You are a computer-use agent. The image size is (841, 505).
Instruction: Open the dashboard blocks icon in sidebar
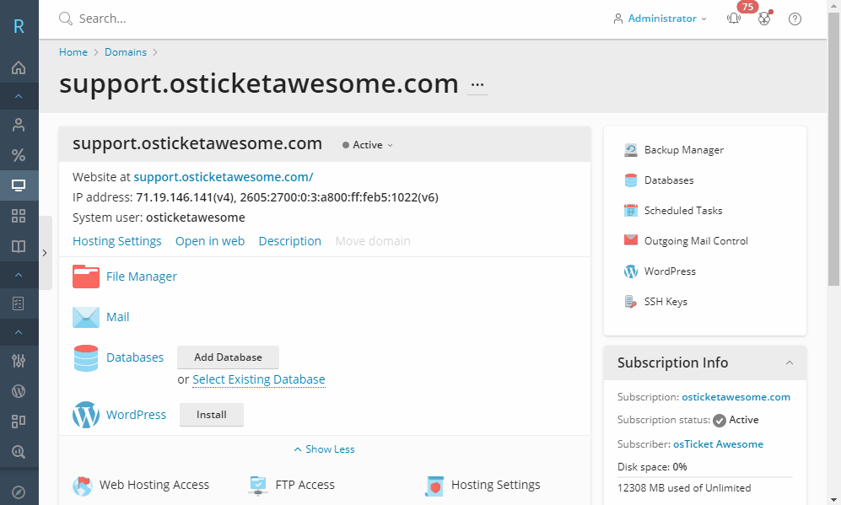coord(19,422)
